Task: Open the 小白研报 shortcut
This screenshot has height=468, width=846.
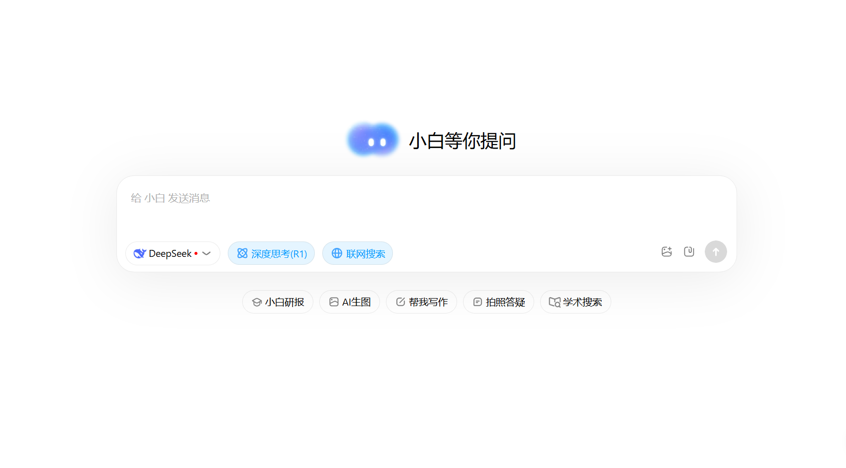Action: coord(278,302)
